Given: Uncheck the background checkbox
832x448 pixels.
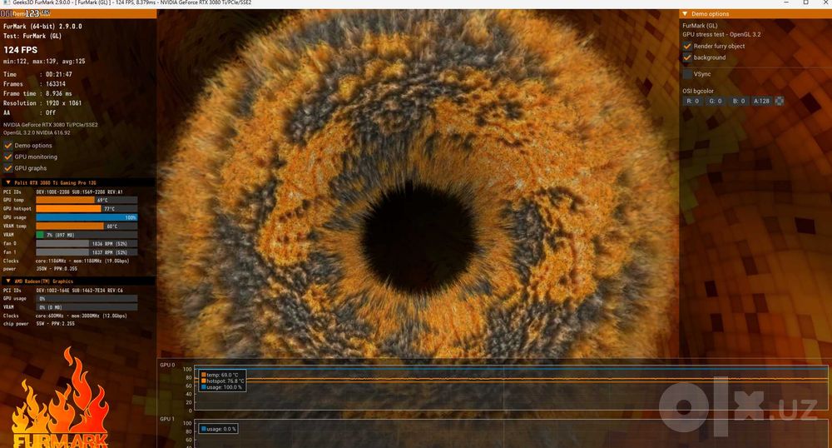Looking at the screenshot, I should (x=687, y=57).
